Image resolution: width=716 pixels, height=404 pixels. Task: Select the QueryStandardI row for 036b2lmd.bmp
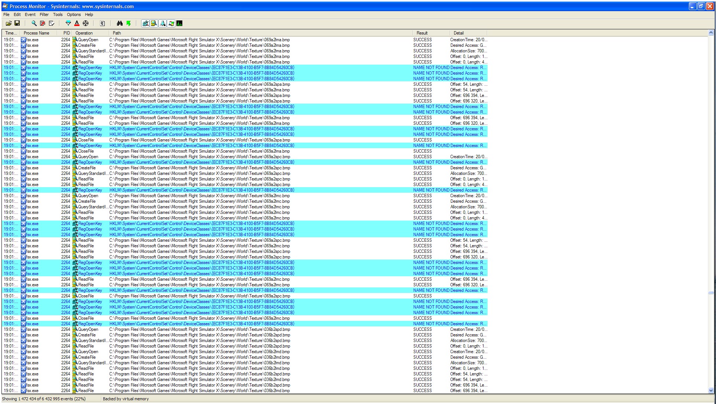245,363
